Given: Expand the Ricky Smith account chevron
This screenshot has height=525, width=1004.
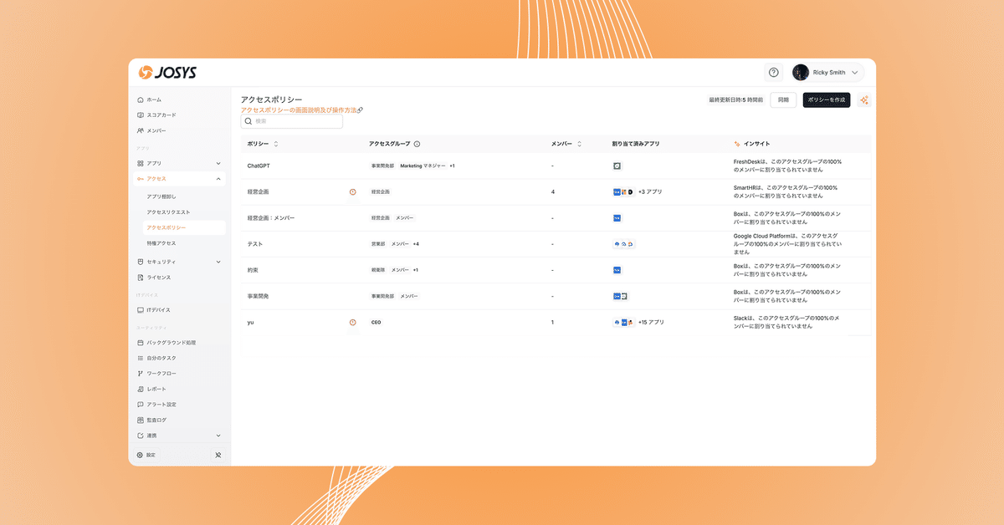Looking at the screenshot, I should (x=854, y=73).
